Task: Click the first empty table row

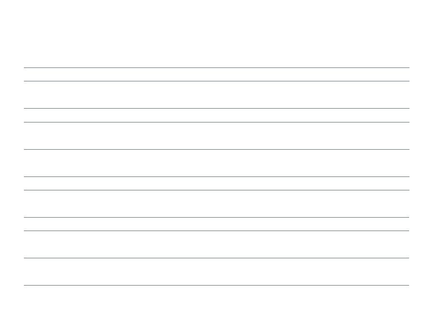Action: tap(216, 74)
